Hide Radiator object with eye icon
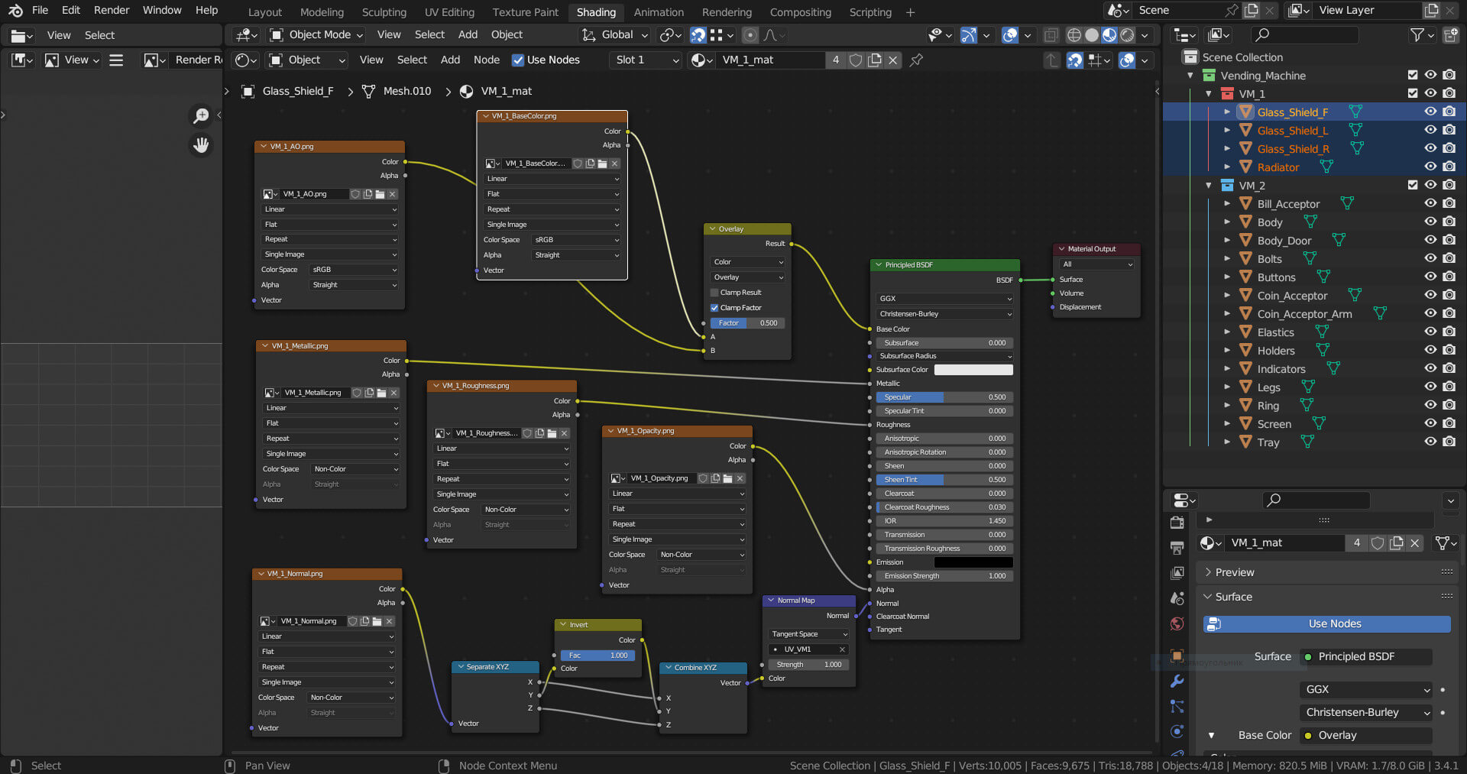Viewport: 1467px width, 774px height. pos(1430,167)
